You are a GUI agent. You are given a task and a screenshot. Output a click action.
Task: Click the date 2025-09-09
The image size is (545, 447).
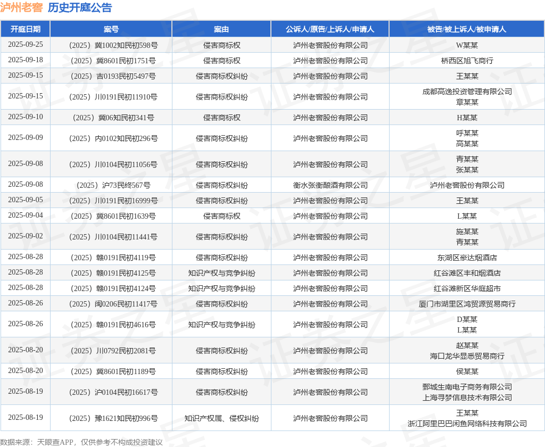click(26, 138)
